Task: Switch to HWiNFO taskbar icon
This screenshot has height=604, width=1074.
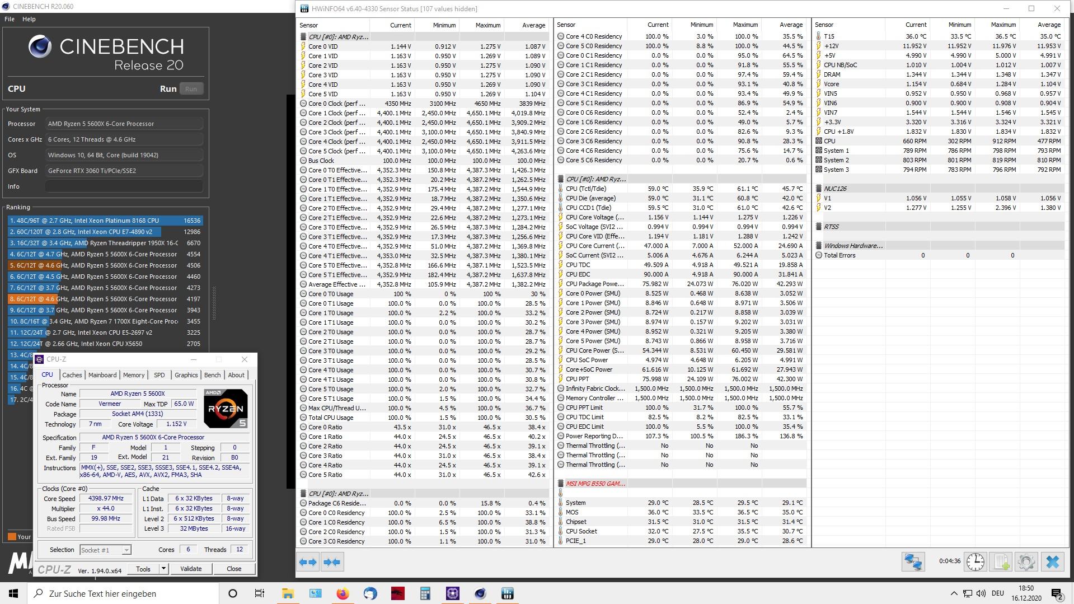Action: coord(507,593)
